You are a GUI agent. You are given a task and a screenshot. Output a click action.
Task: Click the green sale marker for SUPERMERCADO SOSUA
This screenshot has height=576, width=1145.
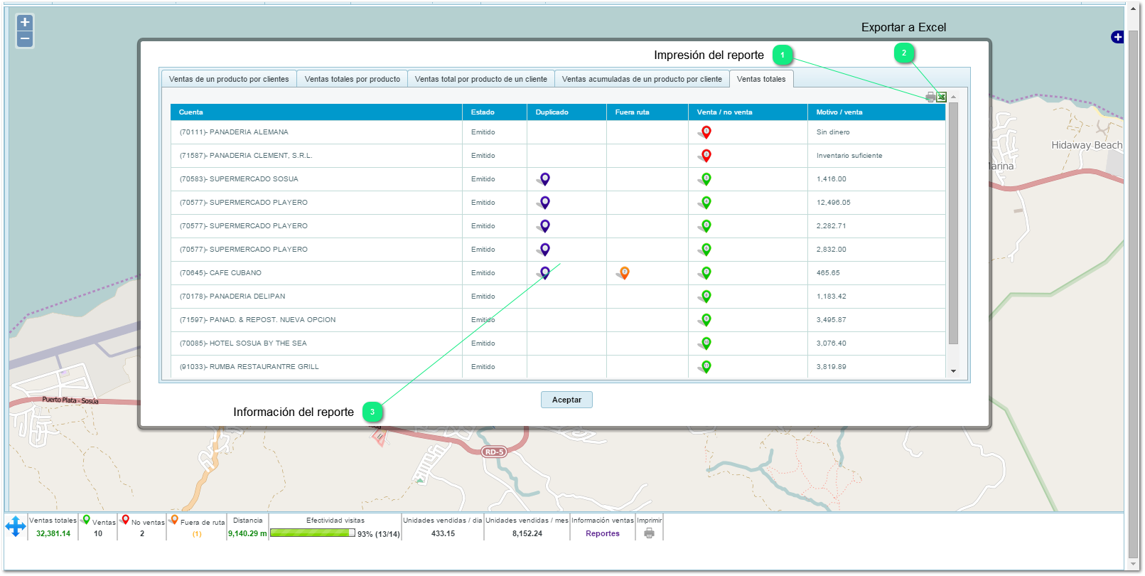click(x=705, y=179)
